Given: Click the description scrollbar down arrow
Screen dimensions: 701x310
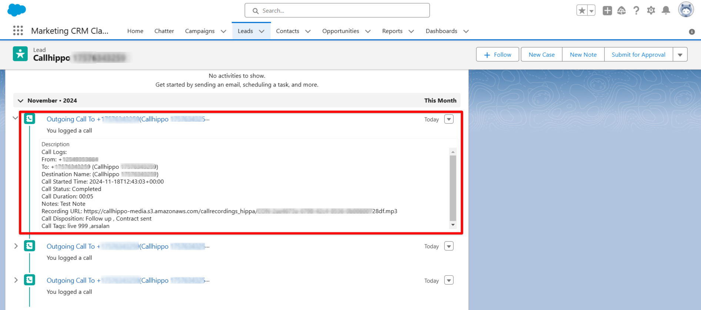Looking at the screenshot, I should (x=453, y=225).
